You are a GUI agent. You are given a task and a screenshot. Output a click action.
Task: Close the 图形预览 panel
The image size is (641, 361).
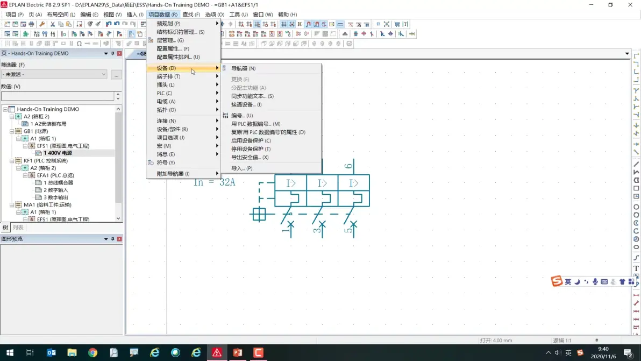pos(119,239)
